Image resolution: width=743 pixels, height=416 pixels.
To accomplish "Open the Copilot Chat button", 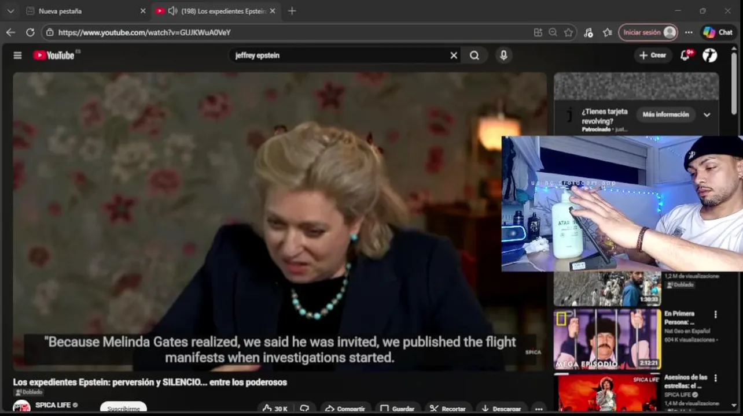I will pyautogui.click(x=718, y=32).
